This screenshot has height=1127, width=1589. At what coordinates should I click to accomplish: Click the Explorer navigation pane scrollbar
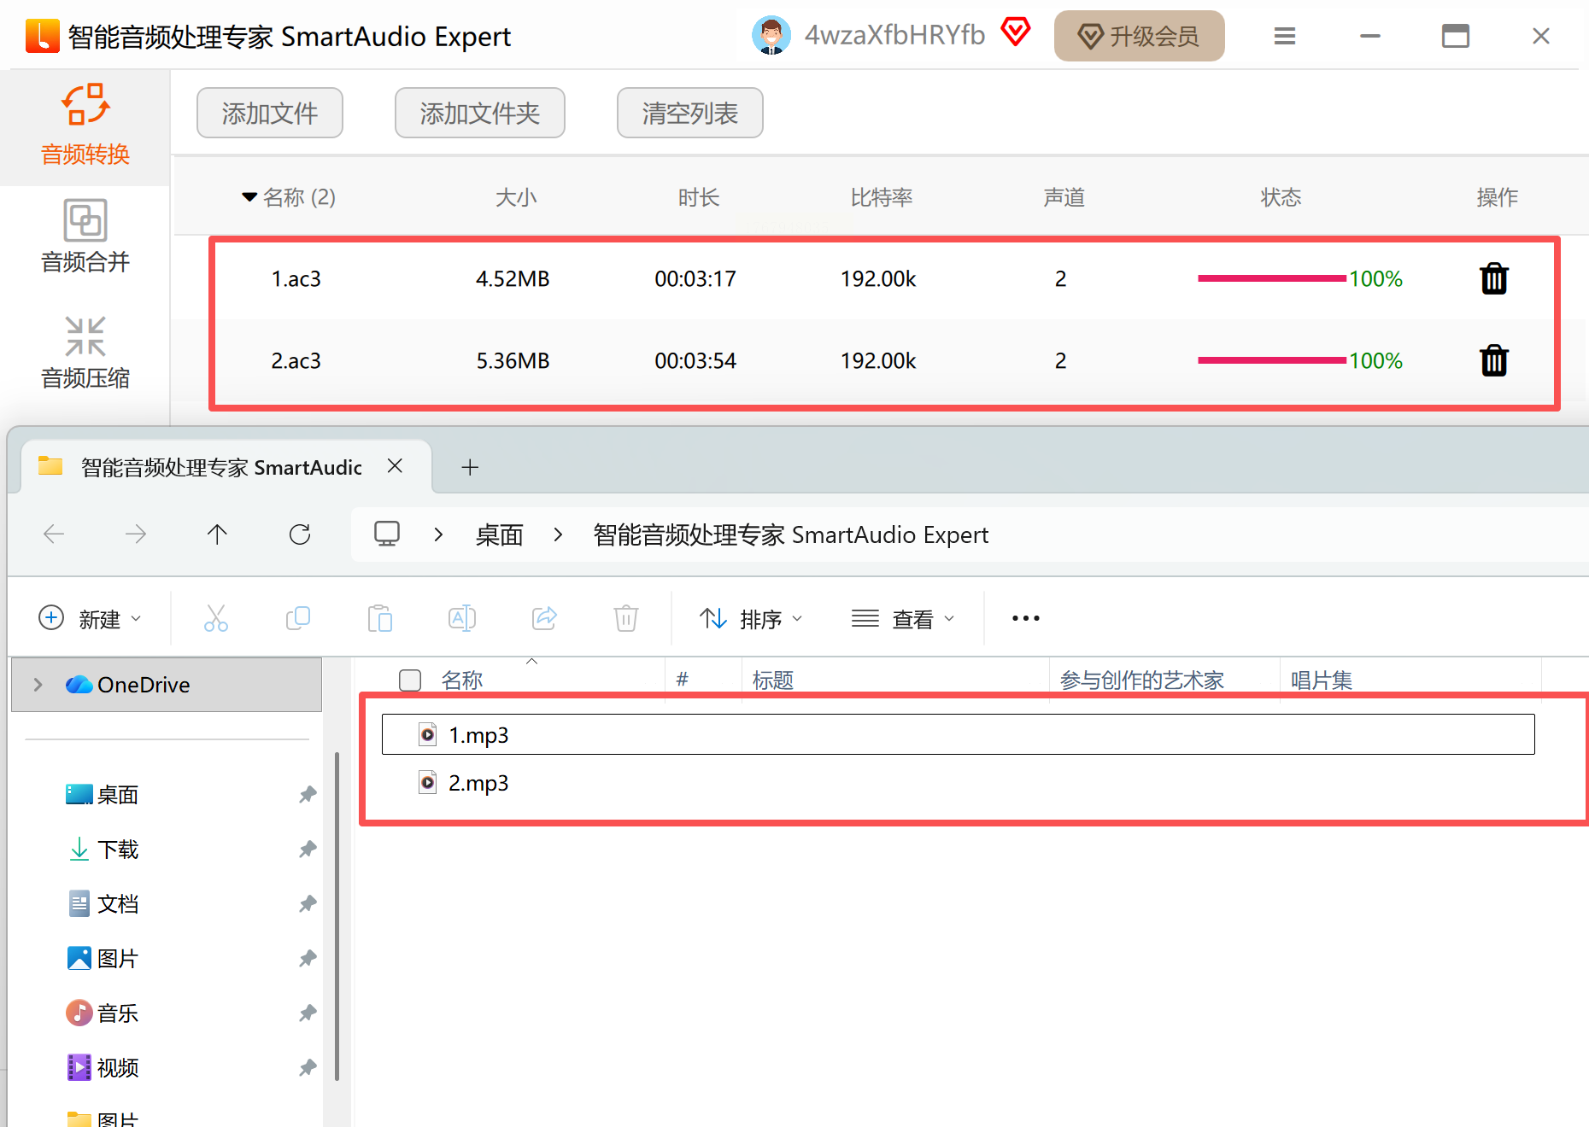tap(337, 915)
